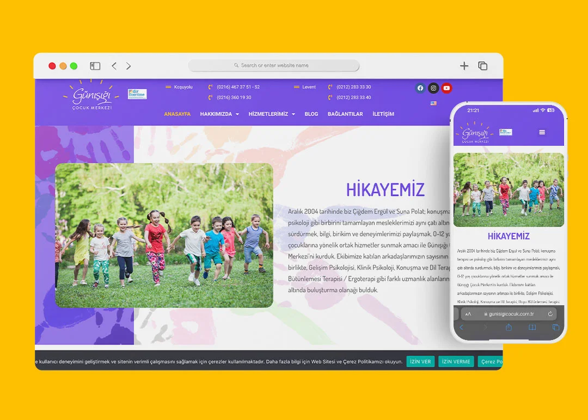
Task: Toggle the browser sidebar icon
Action: click(x=95, y=66)
